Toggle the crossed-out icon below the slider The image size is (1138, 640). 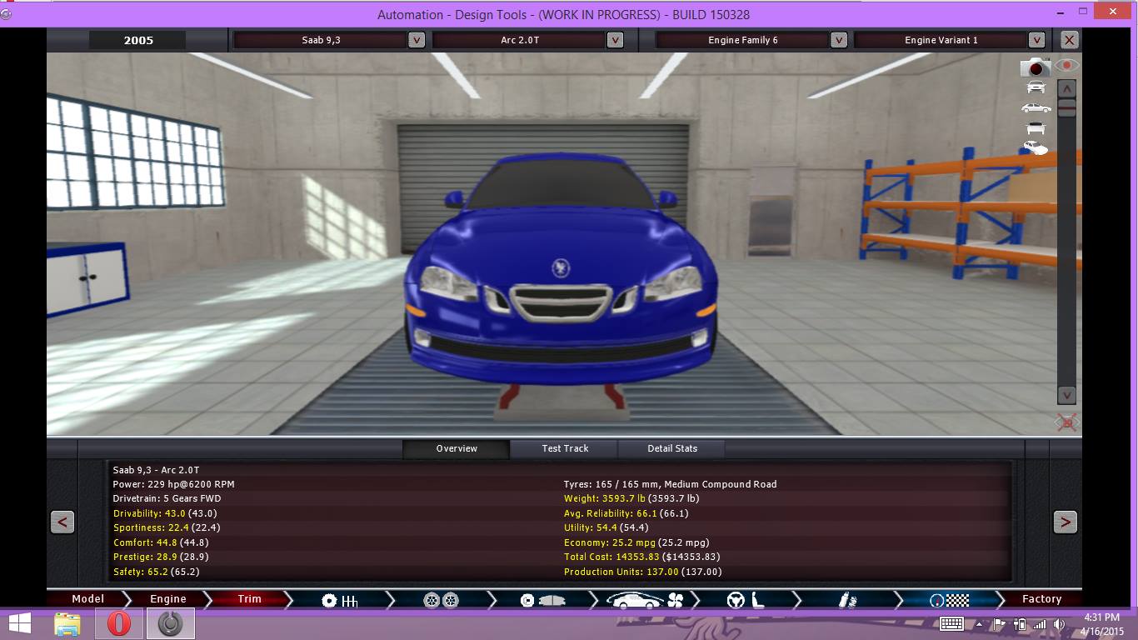coord(1067,422)
